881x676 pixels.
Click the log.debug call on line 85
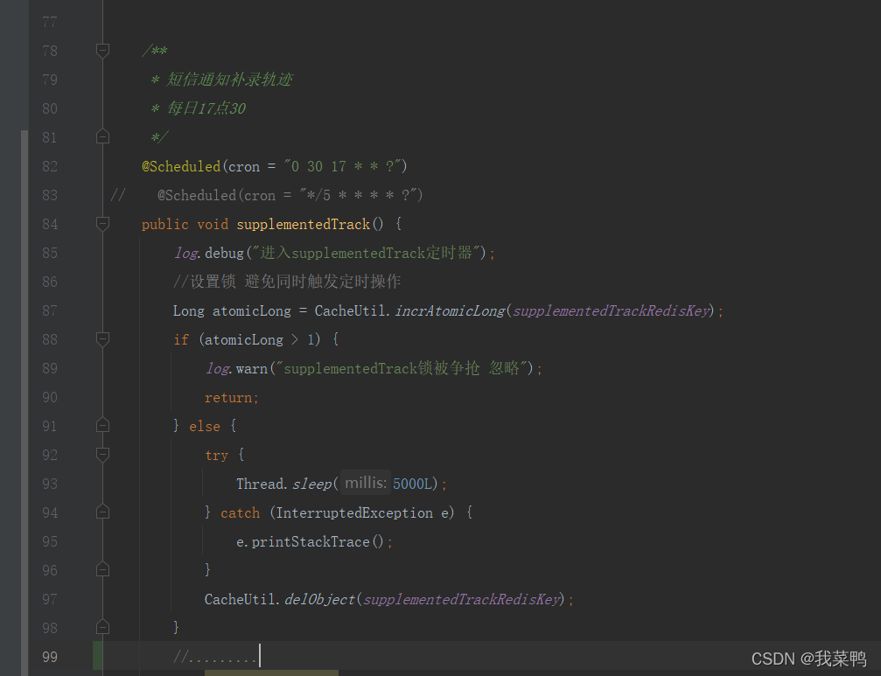[x=333, y=253]
